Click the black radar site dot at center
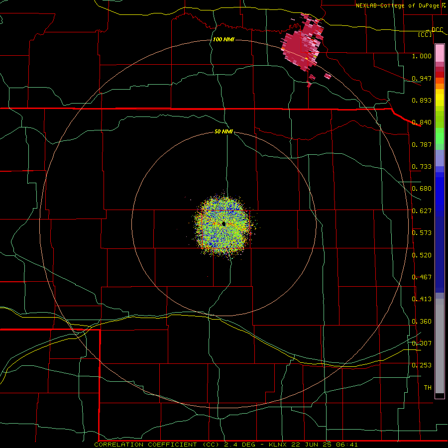This screenshot has width=448, height=448. point(224,224)
